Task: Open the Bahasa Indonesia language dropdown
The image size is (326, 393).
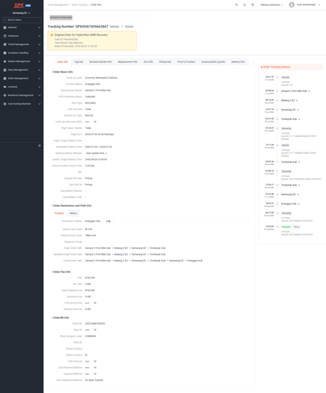Action: click(272, 5)
